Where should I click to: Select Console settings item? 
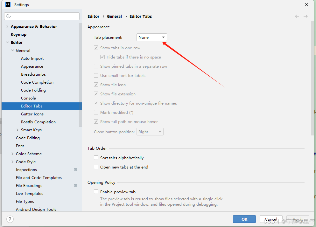coord(28,98)
